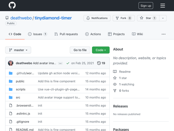Toggle Notifications for this repository

[x=97, y=18]
